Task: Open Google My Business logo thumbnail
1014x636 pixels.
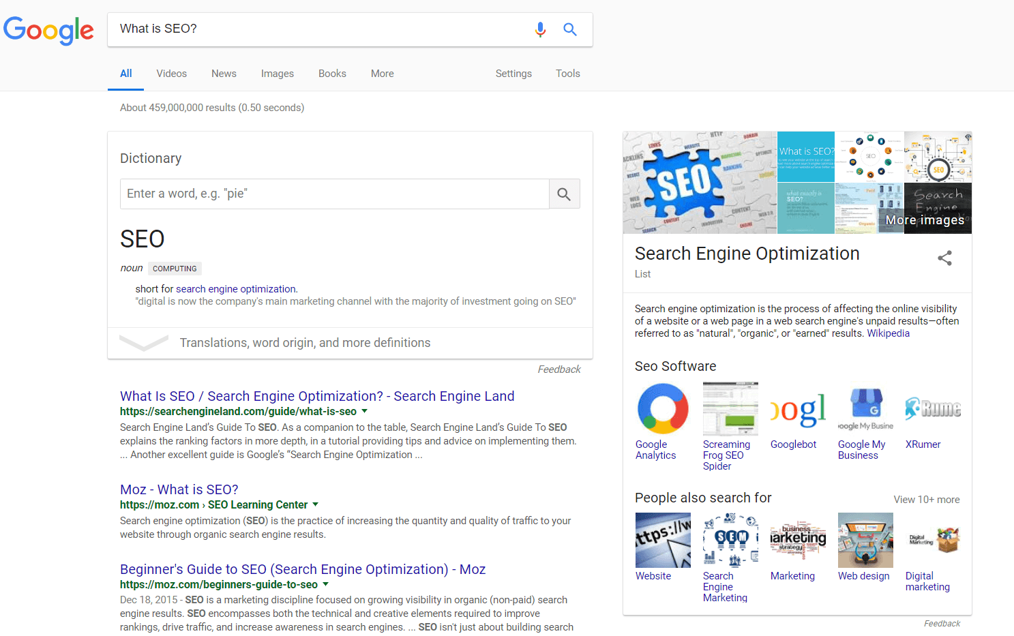Action: [865, 408]
